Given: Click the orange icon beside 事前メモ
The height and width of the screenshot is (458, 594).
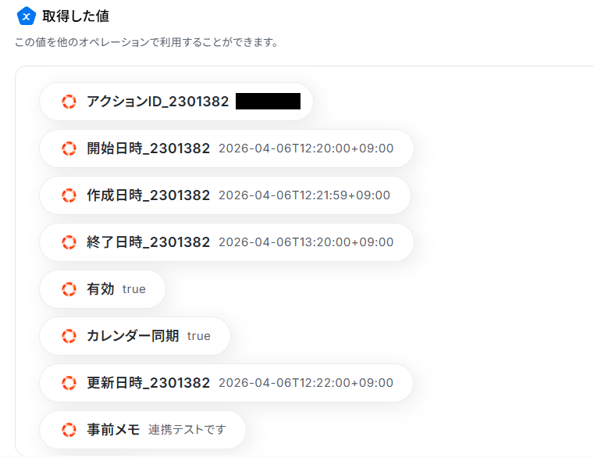Looking at the screenshot, I should point(69,430).
